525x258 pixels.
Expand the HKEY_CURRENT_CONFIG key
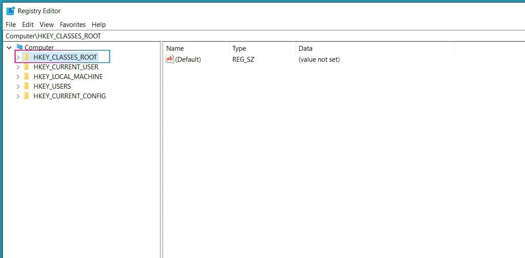tap(18, 96)
